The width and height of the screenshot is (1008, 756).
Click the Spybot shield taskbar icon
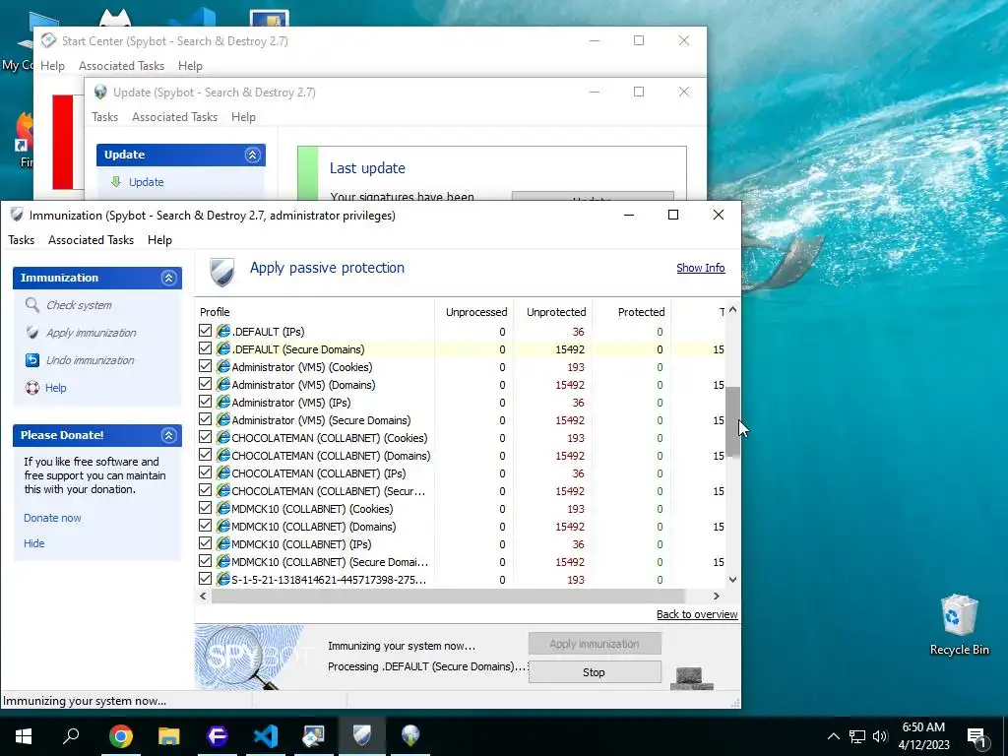[362, 735]
